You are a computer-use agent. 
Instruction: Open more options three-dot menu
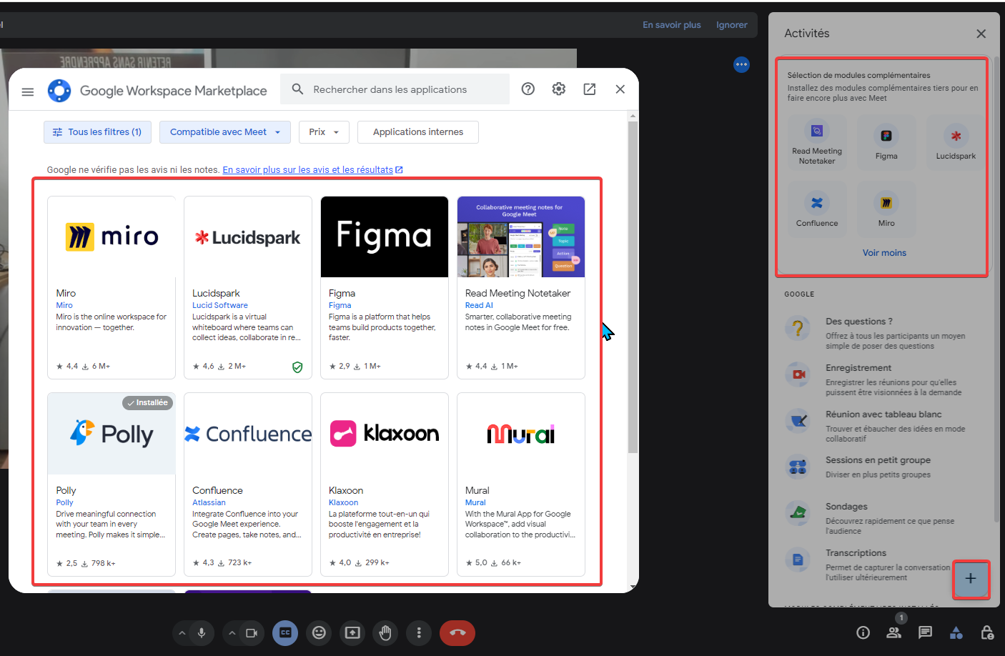419,633
